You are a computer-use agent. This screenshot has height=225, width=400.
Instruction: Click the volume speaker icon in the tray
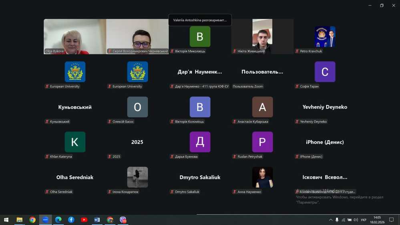(x=356, y=220)
